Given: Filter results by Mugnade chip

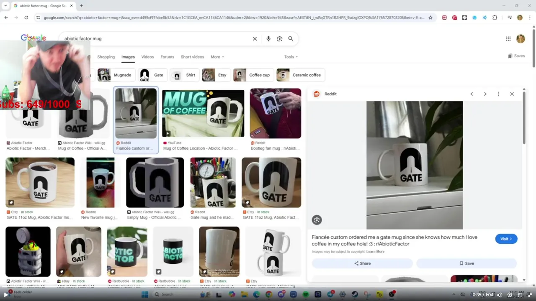Looking at the screenshot, I should 116,75.
